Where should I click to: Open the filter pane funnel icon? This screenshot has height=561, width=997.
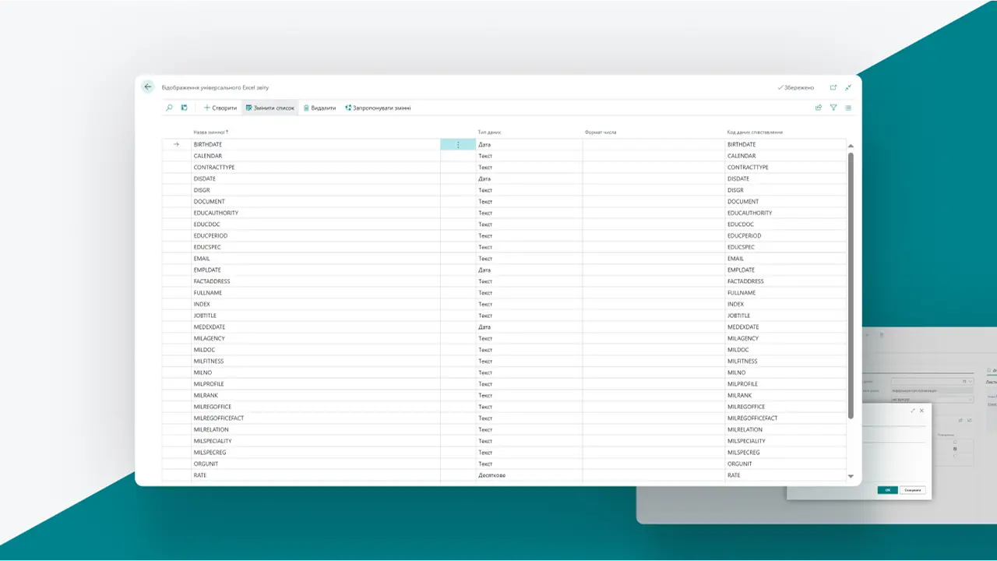(833, 108)
